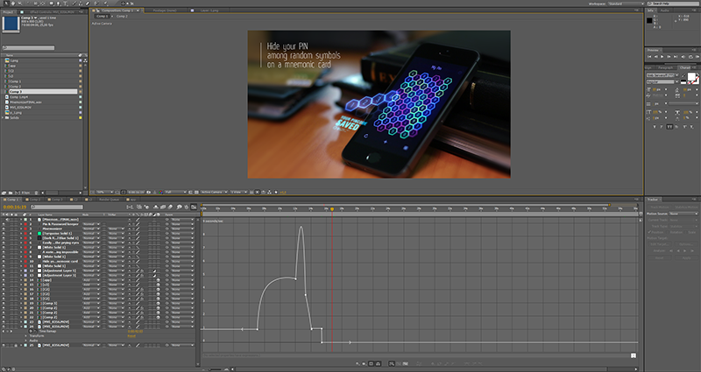Expand Transform properties of layer 24
701x372 pixels.
26,336
